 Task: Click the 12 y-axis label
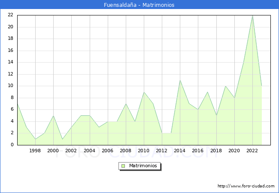coord(11,74)
